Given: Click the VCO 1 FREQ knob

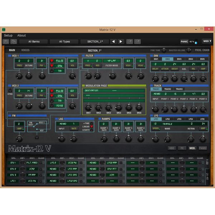Looking at the screenshot, I should pyautogui.click(x=19, y=76).
